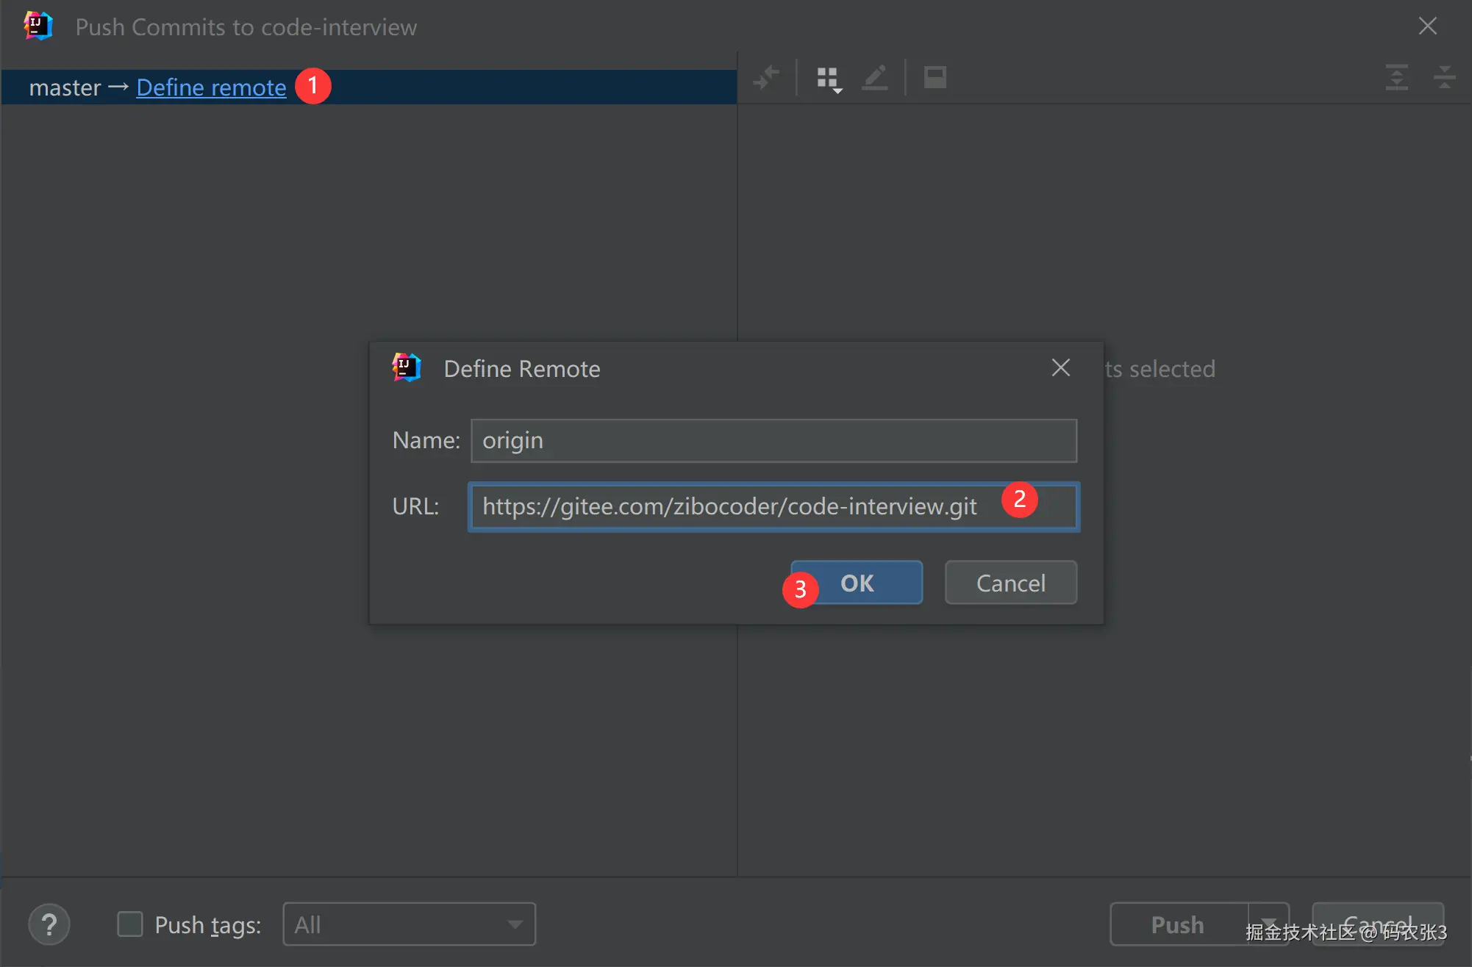Close the Push Commits window

tap(1427, 26)
